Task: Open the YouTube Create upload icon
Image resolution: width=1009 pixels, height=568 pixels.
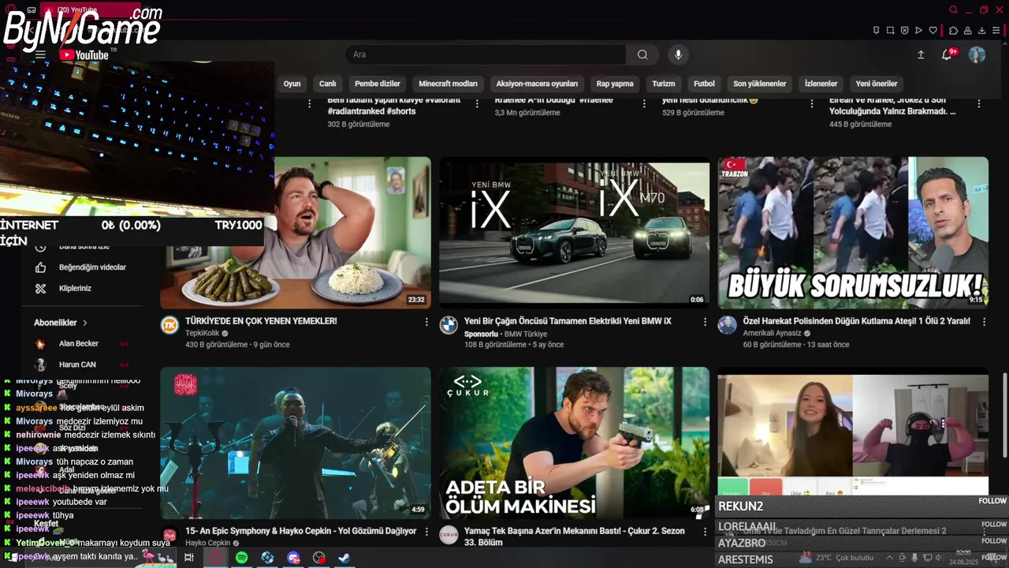Action: point(921,54)
